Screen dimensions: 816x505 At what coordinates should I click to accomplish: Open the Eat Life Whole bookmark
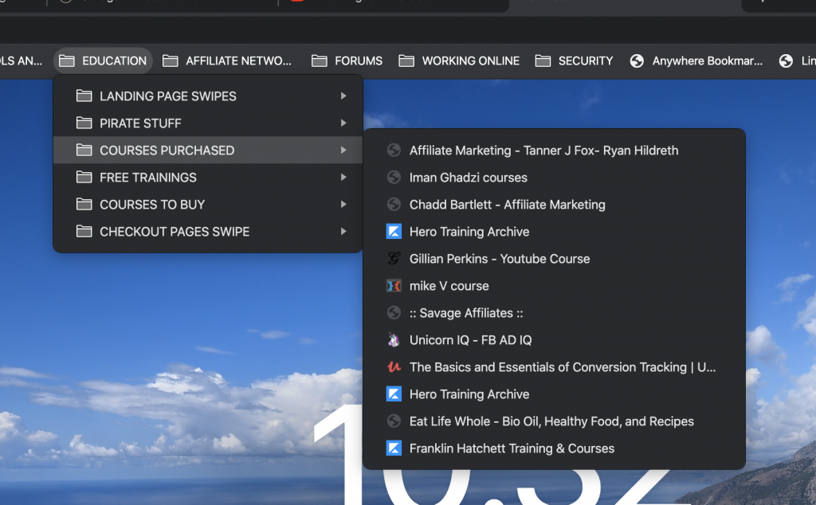(x=555, y=421)
